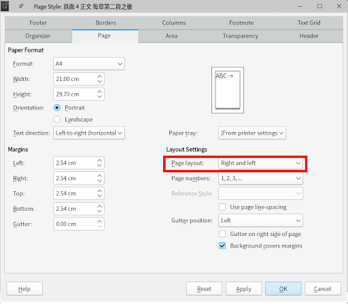Go to the Columns tab
The height and width of the screenshot is (304, 348).
174,23
